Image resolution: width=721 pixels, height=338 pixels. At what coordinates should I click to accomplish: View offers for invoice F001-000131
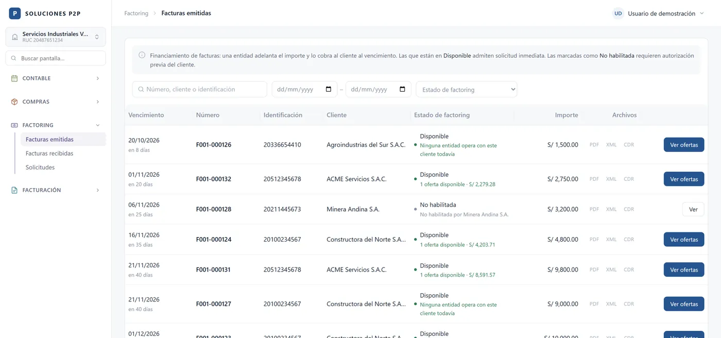[x=684, y=269]
